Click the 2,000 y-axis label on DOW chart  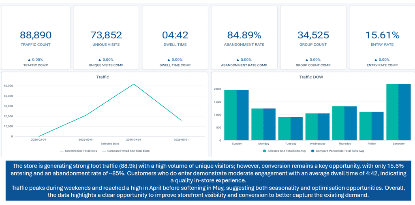pyautogui.click(x=217, y=89)
